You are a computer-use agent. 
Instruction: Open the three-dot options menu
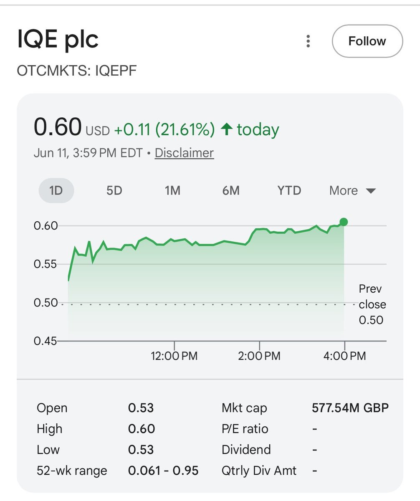308,41
